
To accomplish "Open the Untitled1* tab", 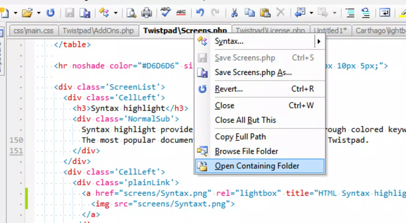I will 331,30.
